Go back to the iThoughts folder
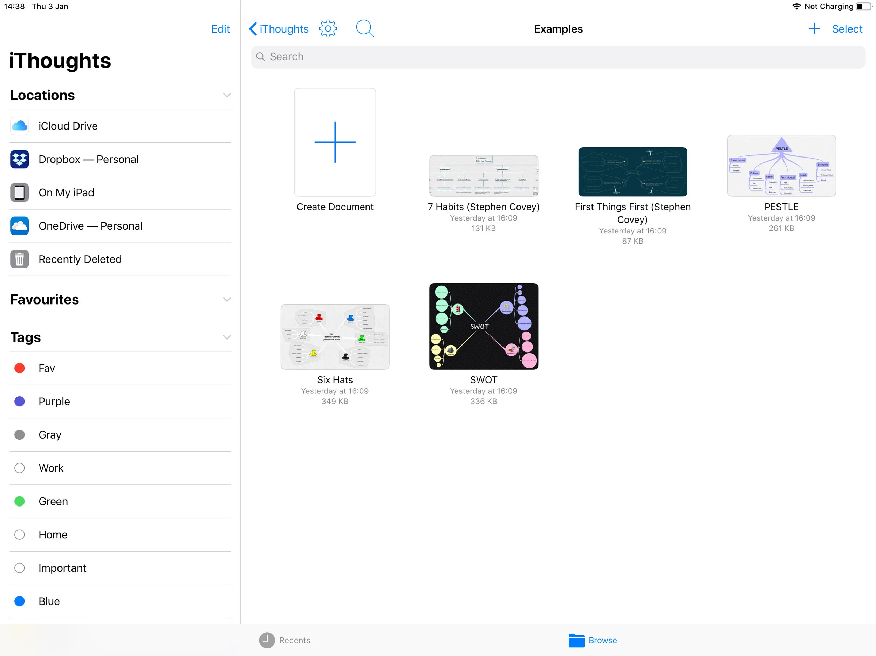The width and height of the screenshot is (876, 656). pos(279,29)
